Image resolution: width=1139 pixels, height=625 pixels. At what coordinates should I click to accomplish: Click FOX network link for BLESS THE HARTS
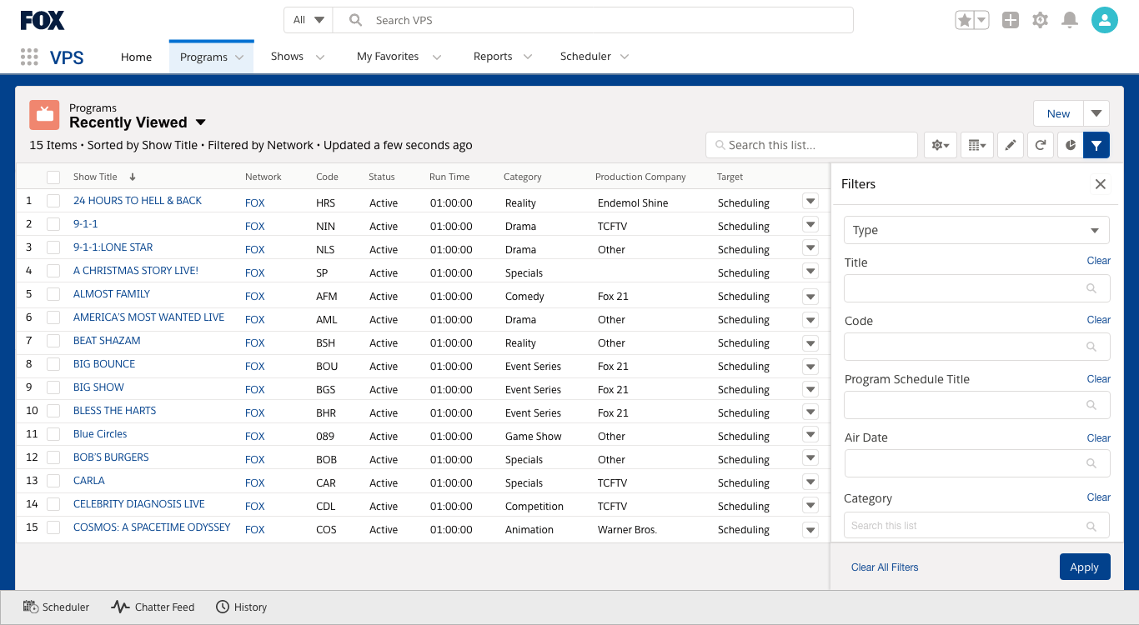tap(254, 412)
